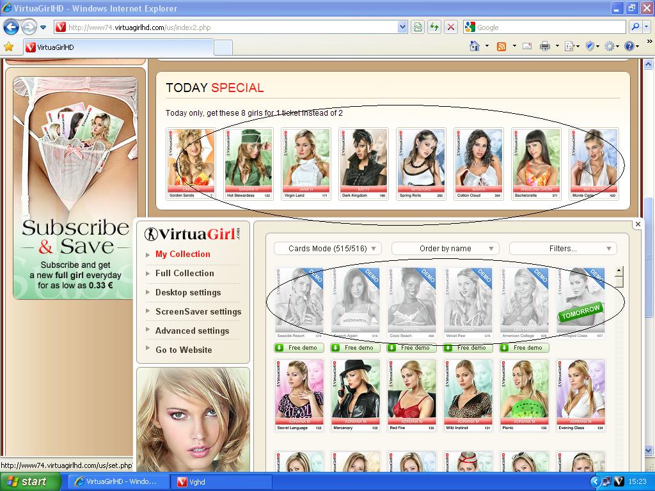The width and height of the screenshot is (655, 491).
Task: Click the Subscribe & Save banner
Action: pyautogui.click(x=75, y=188)
